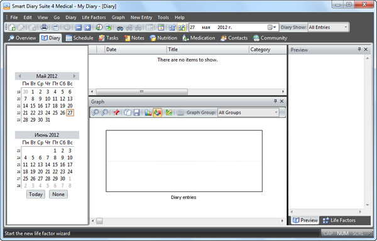The image size is (377, 241).
Task: Click the Июнь 2012 month header
Action: click(47, 135)
